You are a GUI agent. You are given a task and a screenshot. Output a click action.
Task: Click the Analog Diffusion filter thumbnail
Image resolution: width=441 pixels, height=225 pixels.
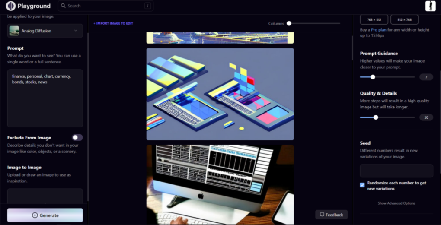(14, 31)
